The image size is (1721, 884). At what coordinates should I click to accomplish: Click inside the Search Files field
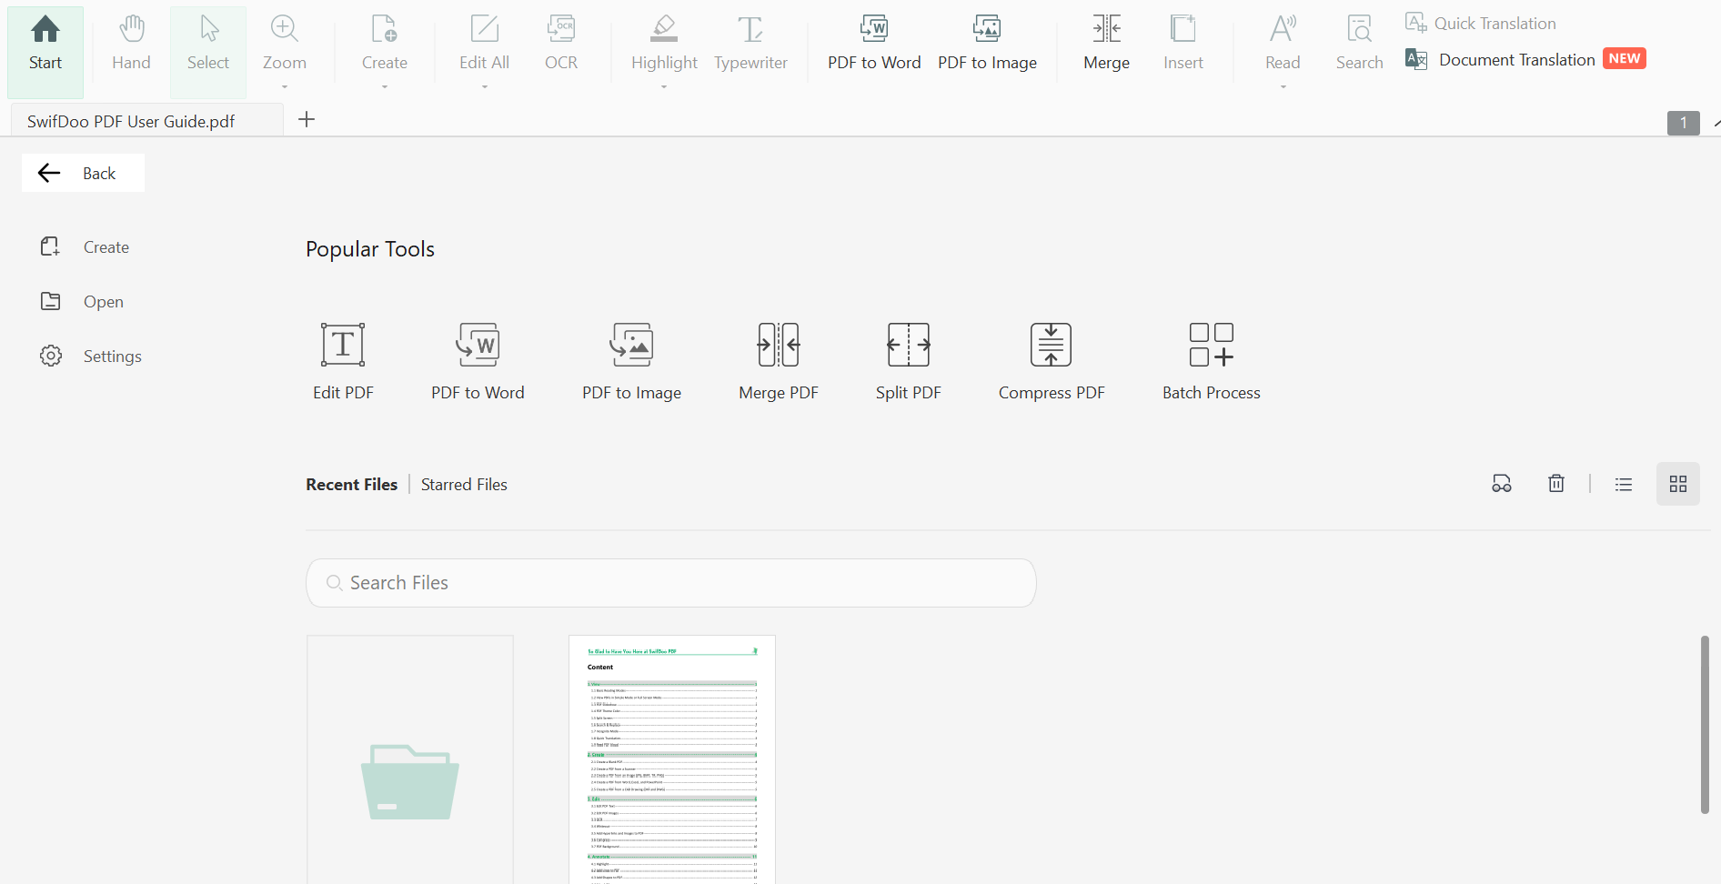tap(670, 583)
